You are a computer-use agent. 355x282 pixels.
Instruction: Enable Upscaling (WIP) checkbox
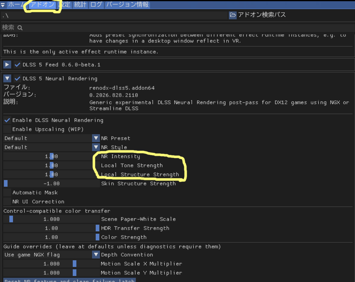(x=7, y=129)
